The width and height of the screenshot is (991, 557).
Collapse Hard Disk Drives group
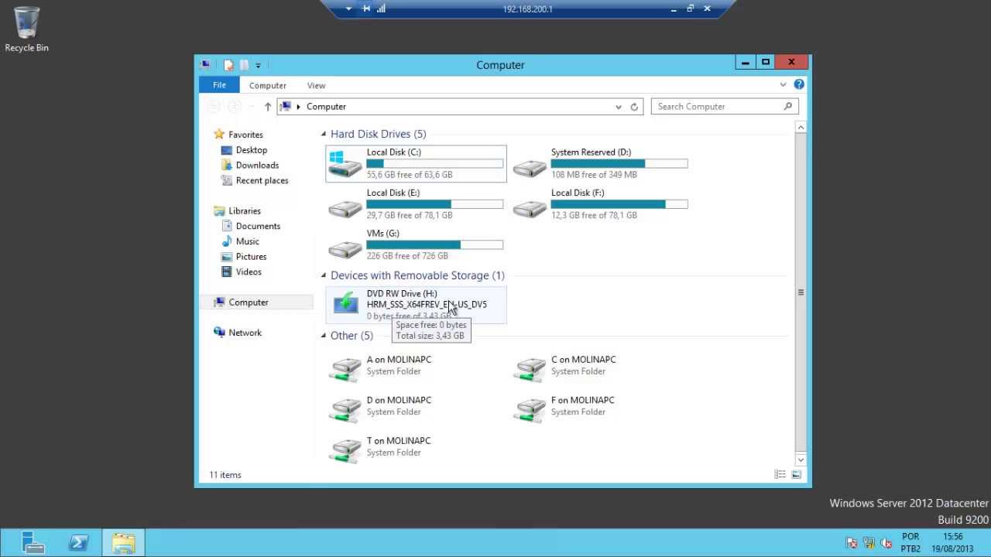324,134
